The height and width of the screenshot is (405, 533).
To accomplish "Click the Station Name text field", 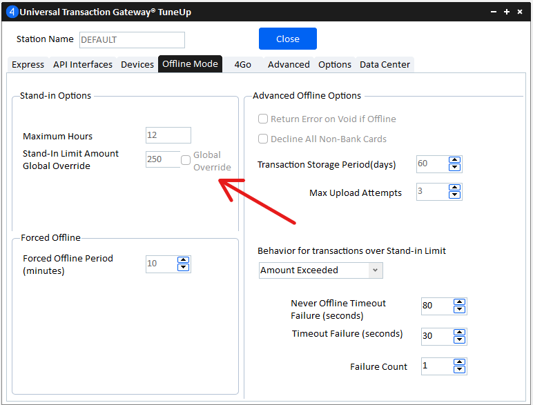I will pos(132,40).
